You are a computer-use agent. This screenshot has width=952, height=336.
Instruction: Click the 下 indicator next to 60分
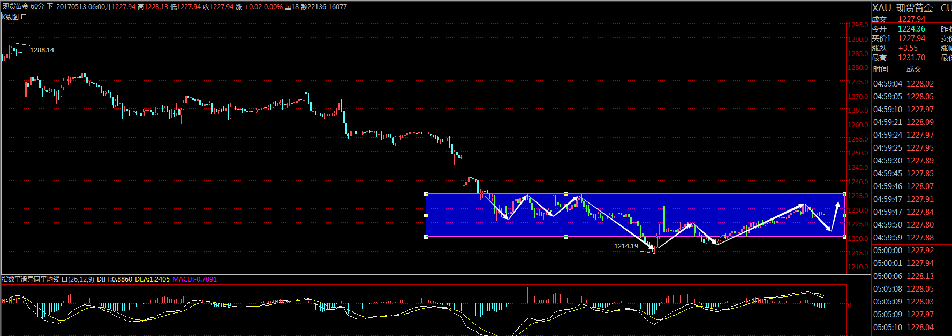pos(50,7)
